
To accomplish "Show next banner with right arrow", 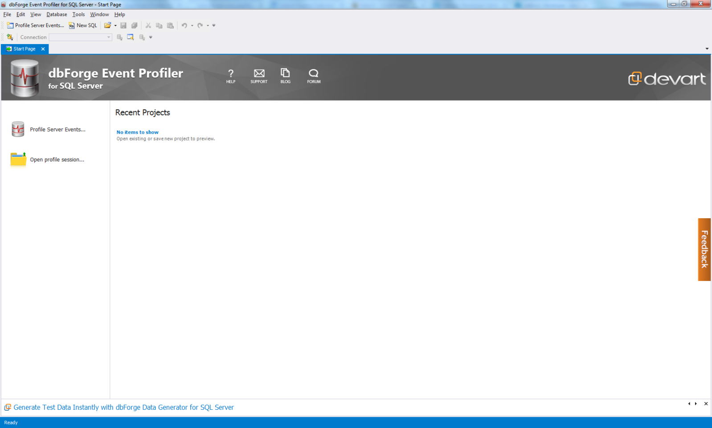I will [696, 404].
